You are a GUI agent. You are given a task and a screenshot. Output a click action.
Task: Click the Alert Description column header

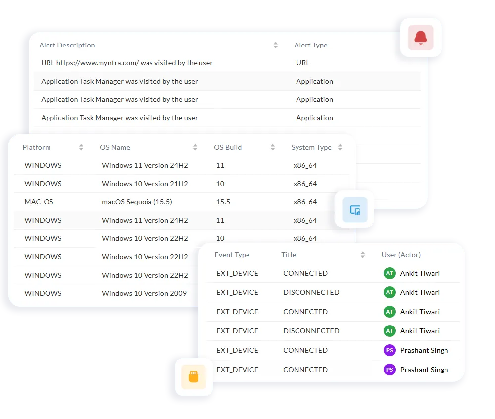[x=67, y=45]
